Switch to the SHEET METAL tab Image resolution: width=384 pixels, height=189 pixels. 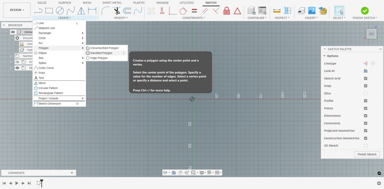point(112,3)
